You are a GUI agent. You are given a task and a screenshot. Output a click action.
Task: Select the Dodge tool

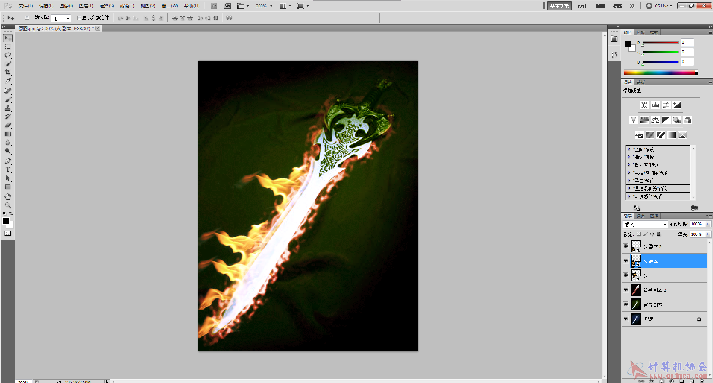8,151
